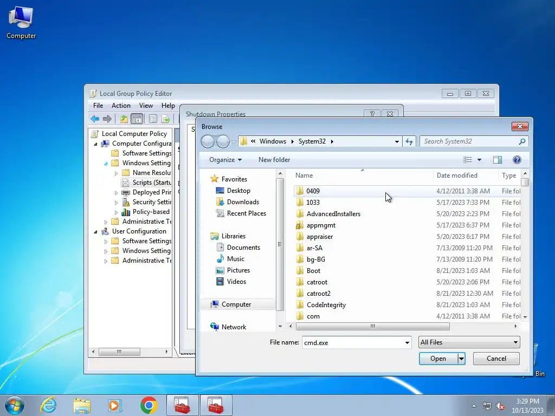Open the Help menu in Group Policy Editor

point(168,106)
